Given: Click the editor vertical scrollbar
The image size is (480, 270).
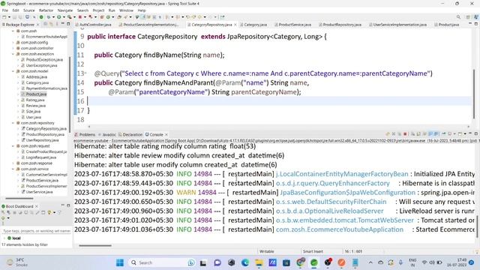Looking at the screenshot, I should tap(474, 93).
